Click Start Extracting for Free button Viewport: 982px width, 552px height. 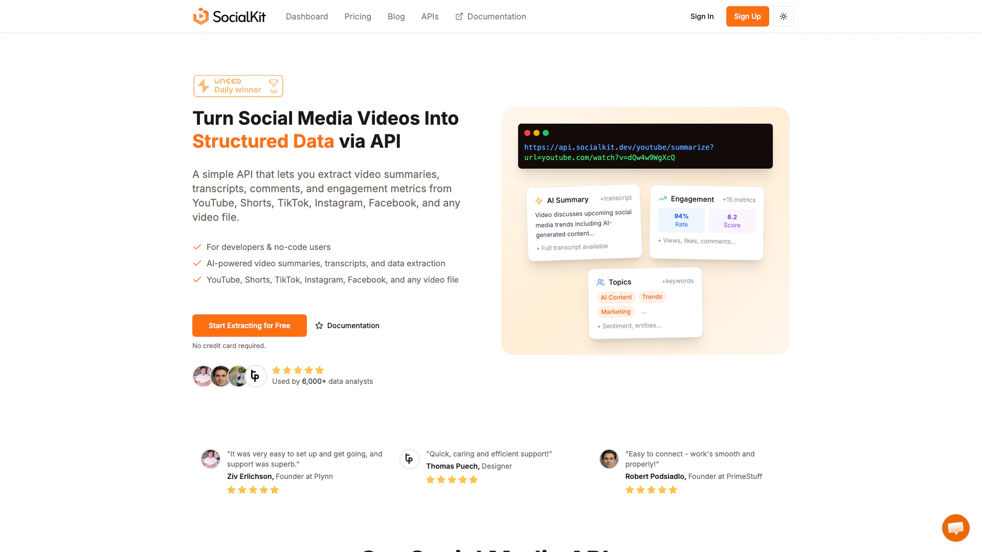(x=250, y=326)
